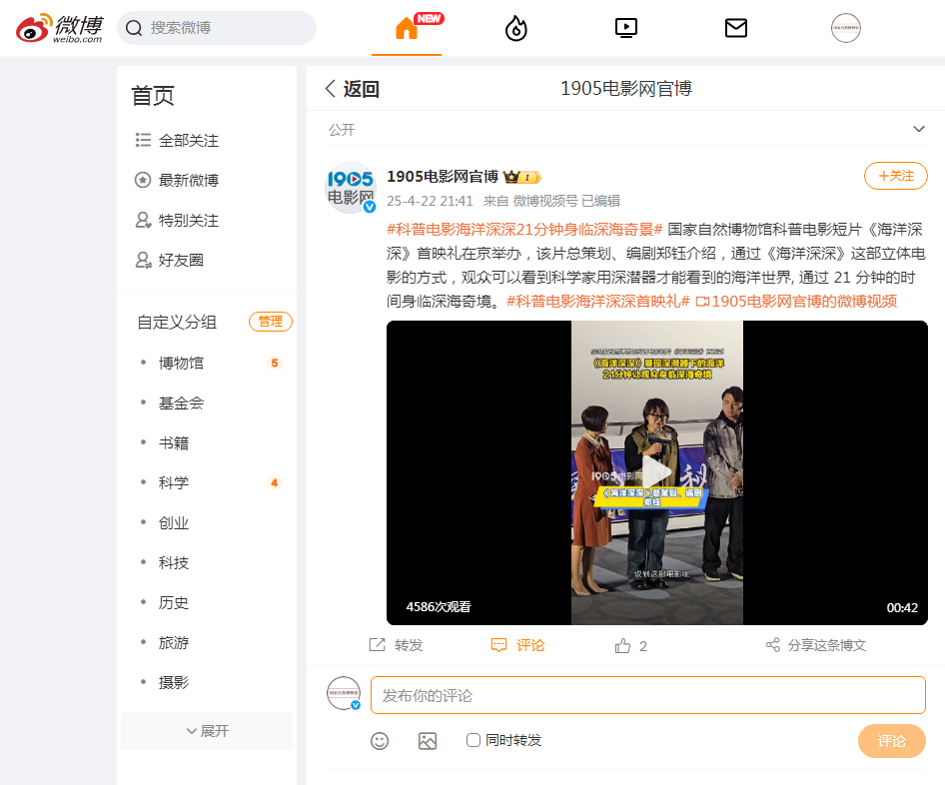Expand the group list with 展开
Viewport: 945px width, 785px height.
click(x=207, y=731)
